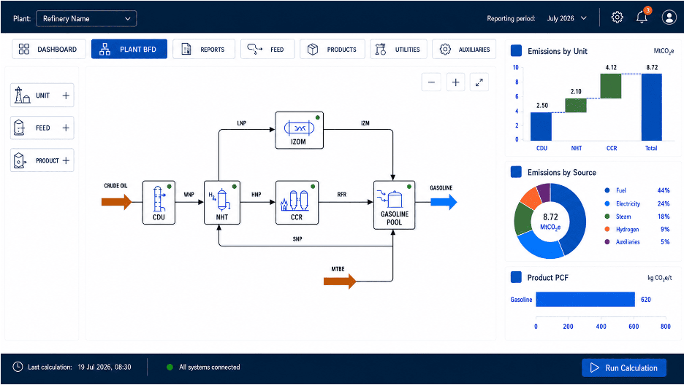Click the plus sign on Unit
Image resolution: width=684 pixels, height=385 pixels.
66,96
